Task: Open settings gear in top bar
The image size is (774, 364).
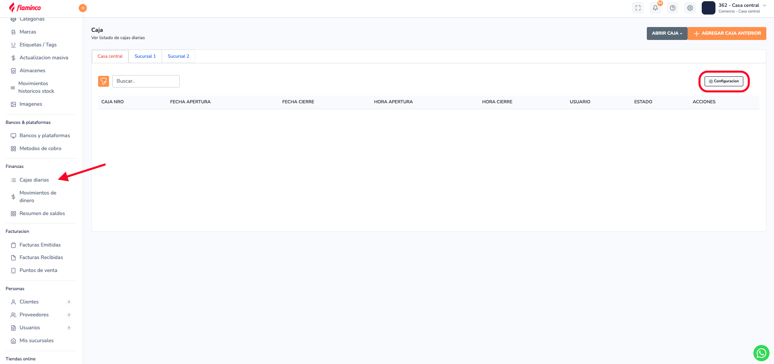Action: click(x=690, y=8)
